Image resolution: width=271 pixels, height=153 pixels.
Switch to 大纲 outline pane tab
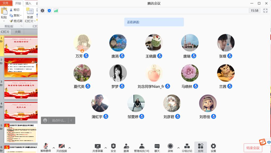pos(17,32)
